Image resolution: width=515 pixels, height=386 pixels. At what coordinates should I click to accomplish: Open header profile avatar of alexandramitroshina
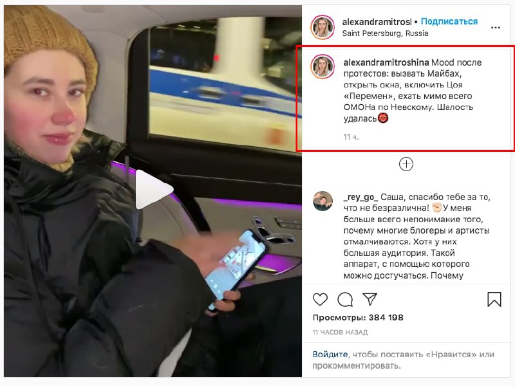pyautogui.click(x=323, y=27)
